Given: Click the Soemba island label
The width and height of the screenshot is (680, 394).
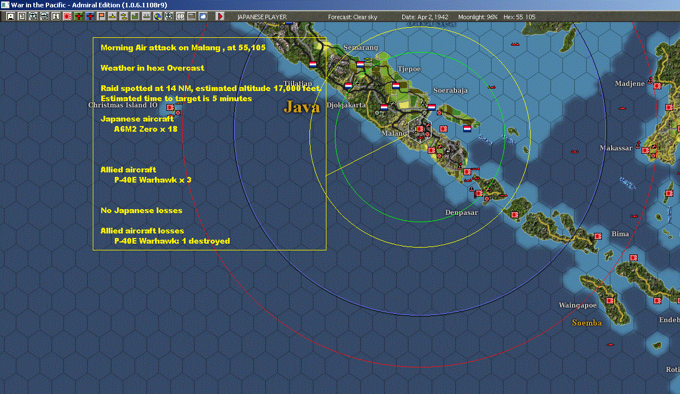Looking at the screenshot, I should click(587, 323).
